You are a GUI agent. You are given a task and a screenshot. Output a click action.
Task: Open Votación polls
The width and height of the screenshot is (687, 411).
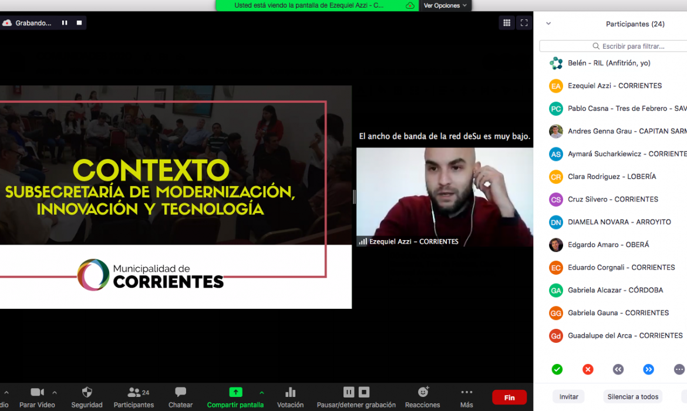point(290,397)
